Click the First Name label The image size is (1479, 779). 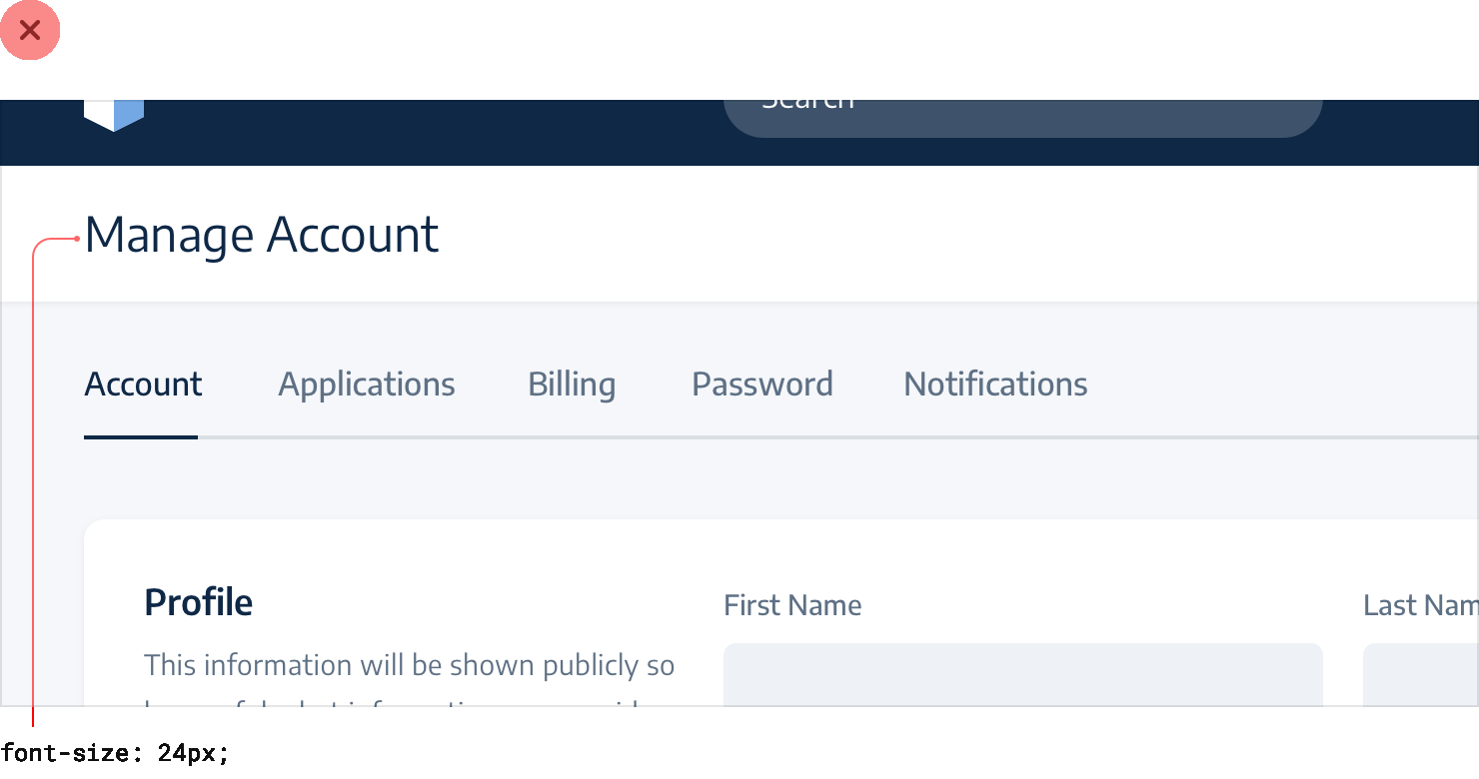pos(792,605)
